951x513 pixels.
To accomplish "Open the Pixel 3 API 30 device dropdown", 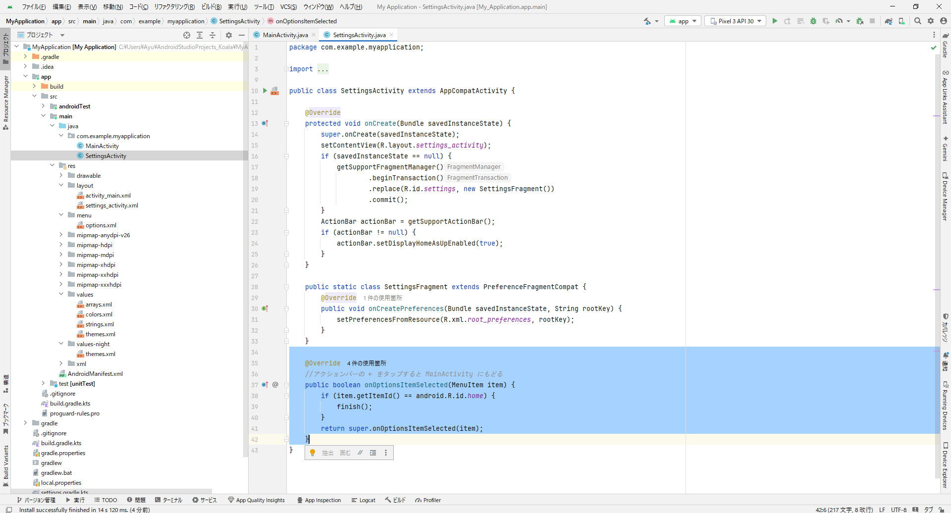I will 736,21.
